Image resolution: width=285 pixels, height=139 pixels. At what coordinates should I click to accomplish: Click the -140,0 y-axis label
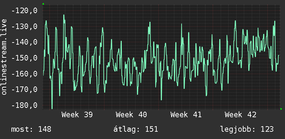(24, 42)
